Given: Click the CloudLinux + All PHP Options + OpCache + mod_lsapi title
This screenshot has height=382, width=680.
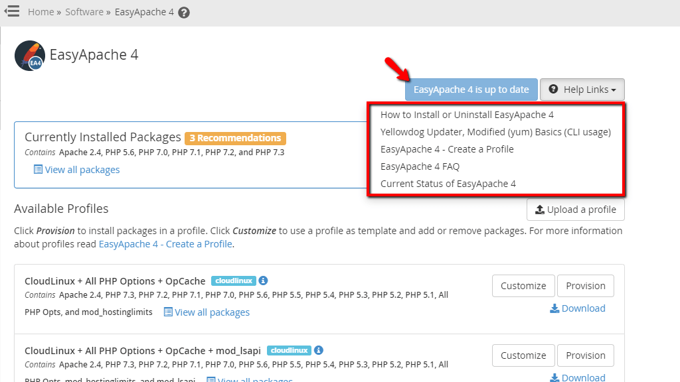Looking at the screenshot, I should [143, 350].
